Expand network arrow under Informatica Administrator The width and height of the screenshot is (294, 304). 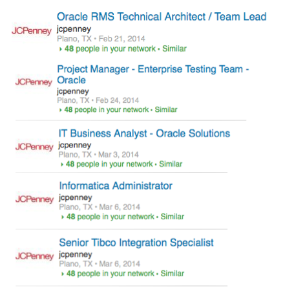click(63, 217)
